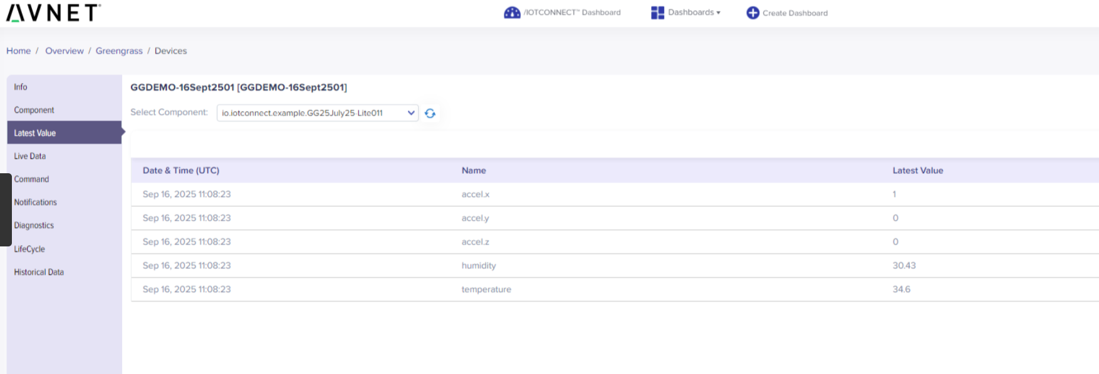This screenshot has width=1099, height=374.
Task: Go to Greengrass breadcrumb link
Action: coord(119,51)
